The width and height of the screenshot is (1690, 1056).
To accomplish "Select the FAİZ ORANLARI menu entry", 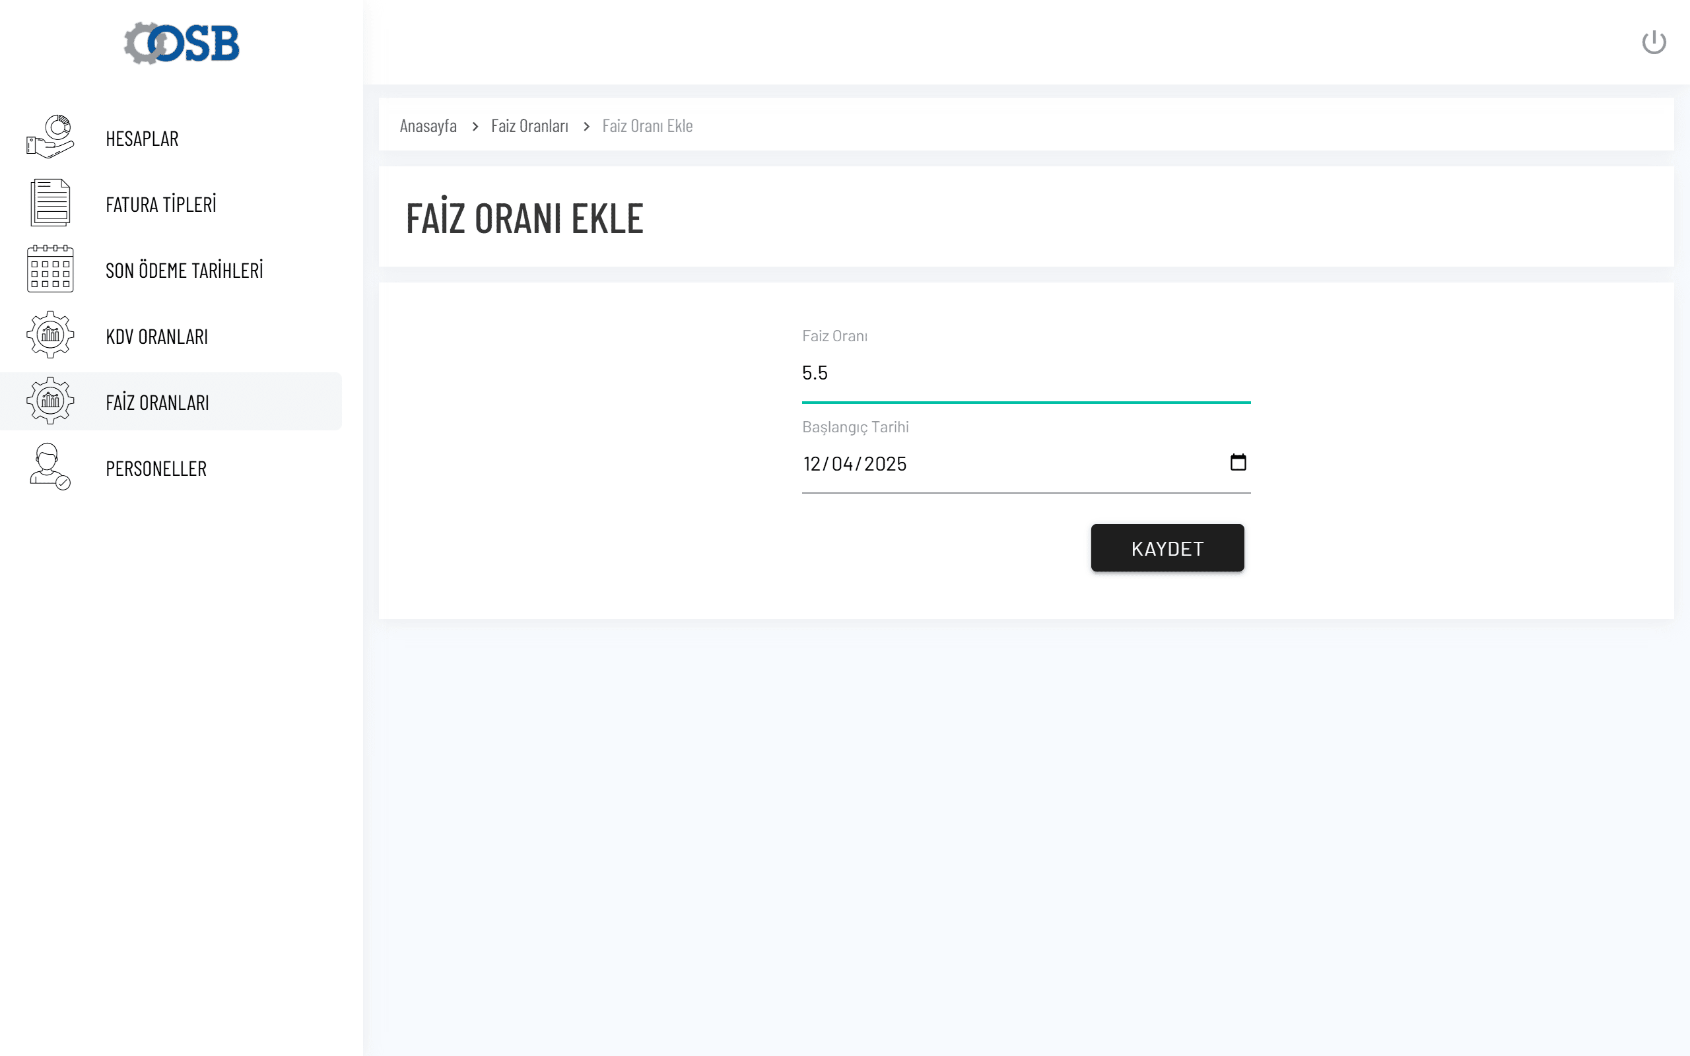I will [157, 403].
